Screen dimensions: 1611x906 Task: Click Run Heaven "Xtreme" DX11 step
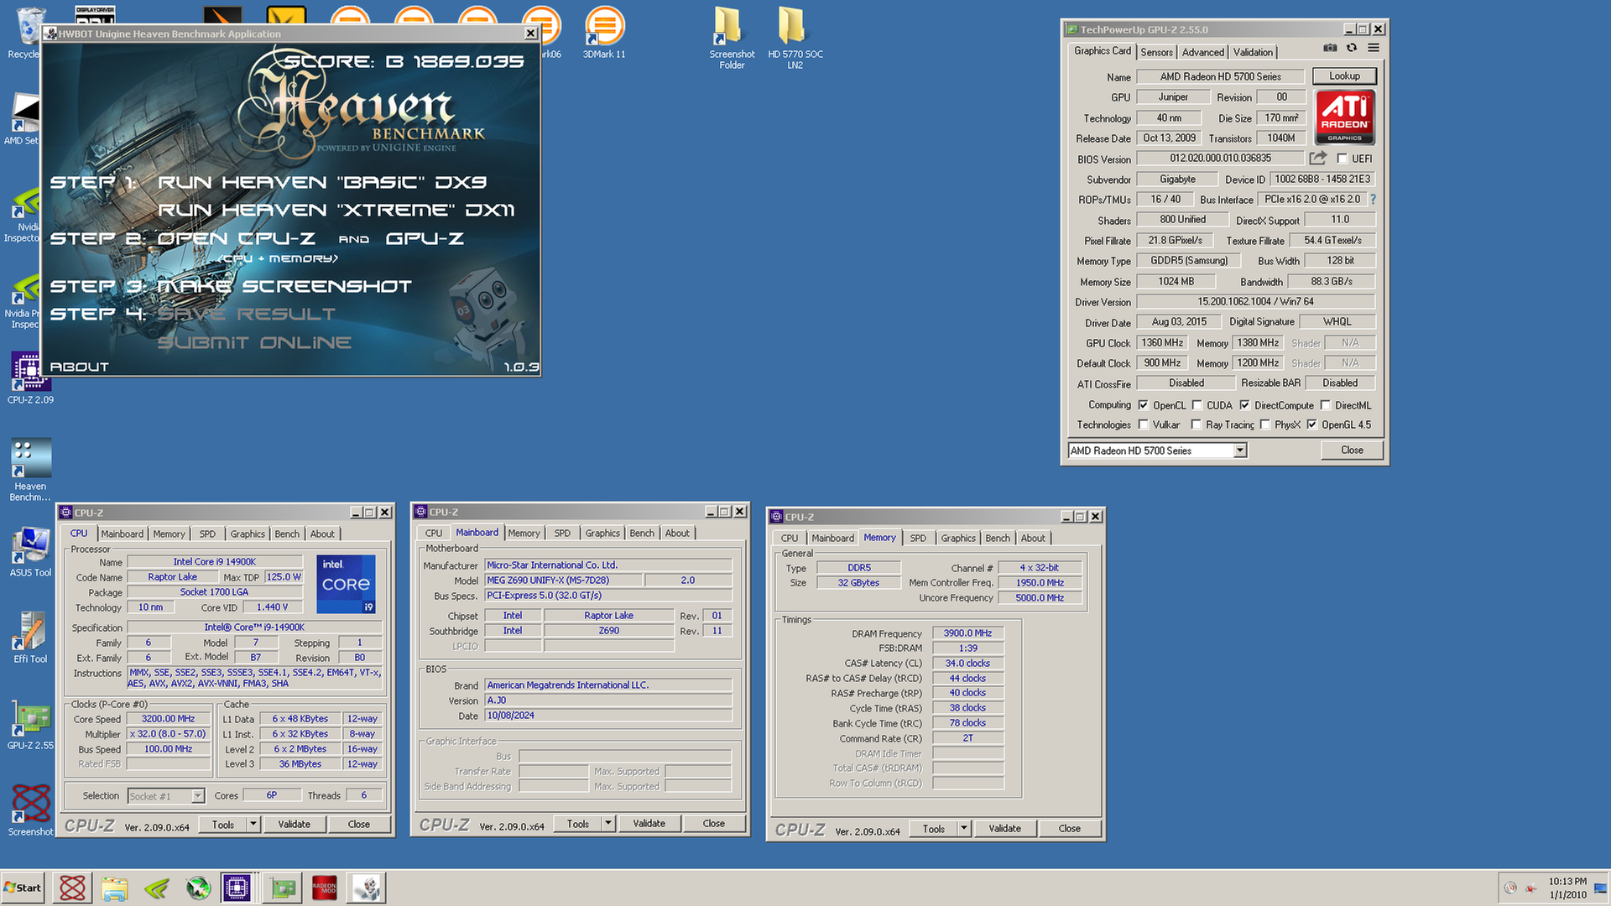tap(336, 210)
